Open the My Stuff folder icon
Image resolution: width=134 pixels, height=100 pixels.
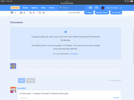[97, 8]
